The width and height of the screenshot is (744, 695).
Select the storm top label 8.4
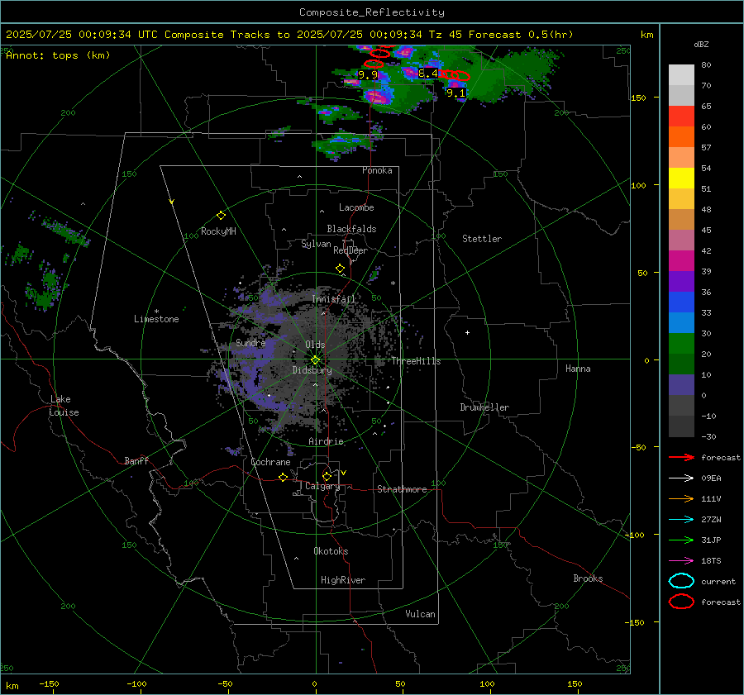(x=428, y=74)
